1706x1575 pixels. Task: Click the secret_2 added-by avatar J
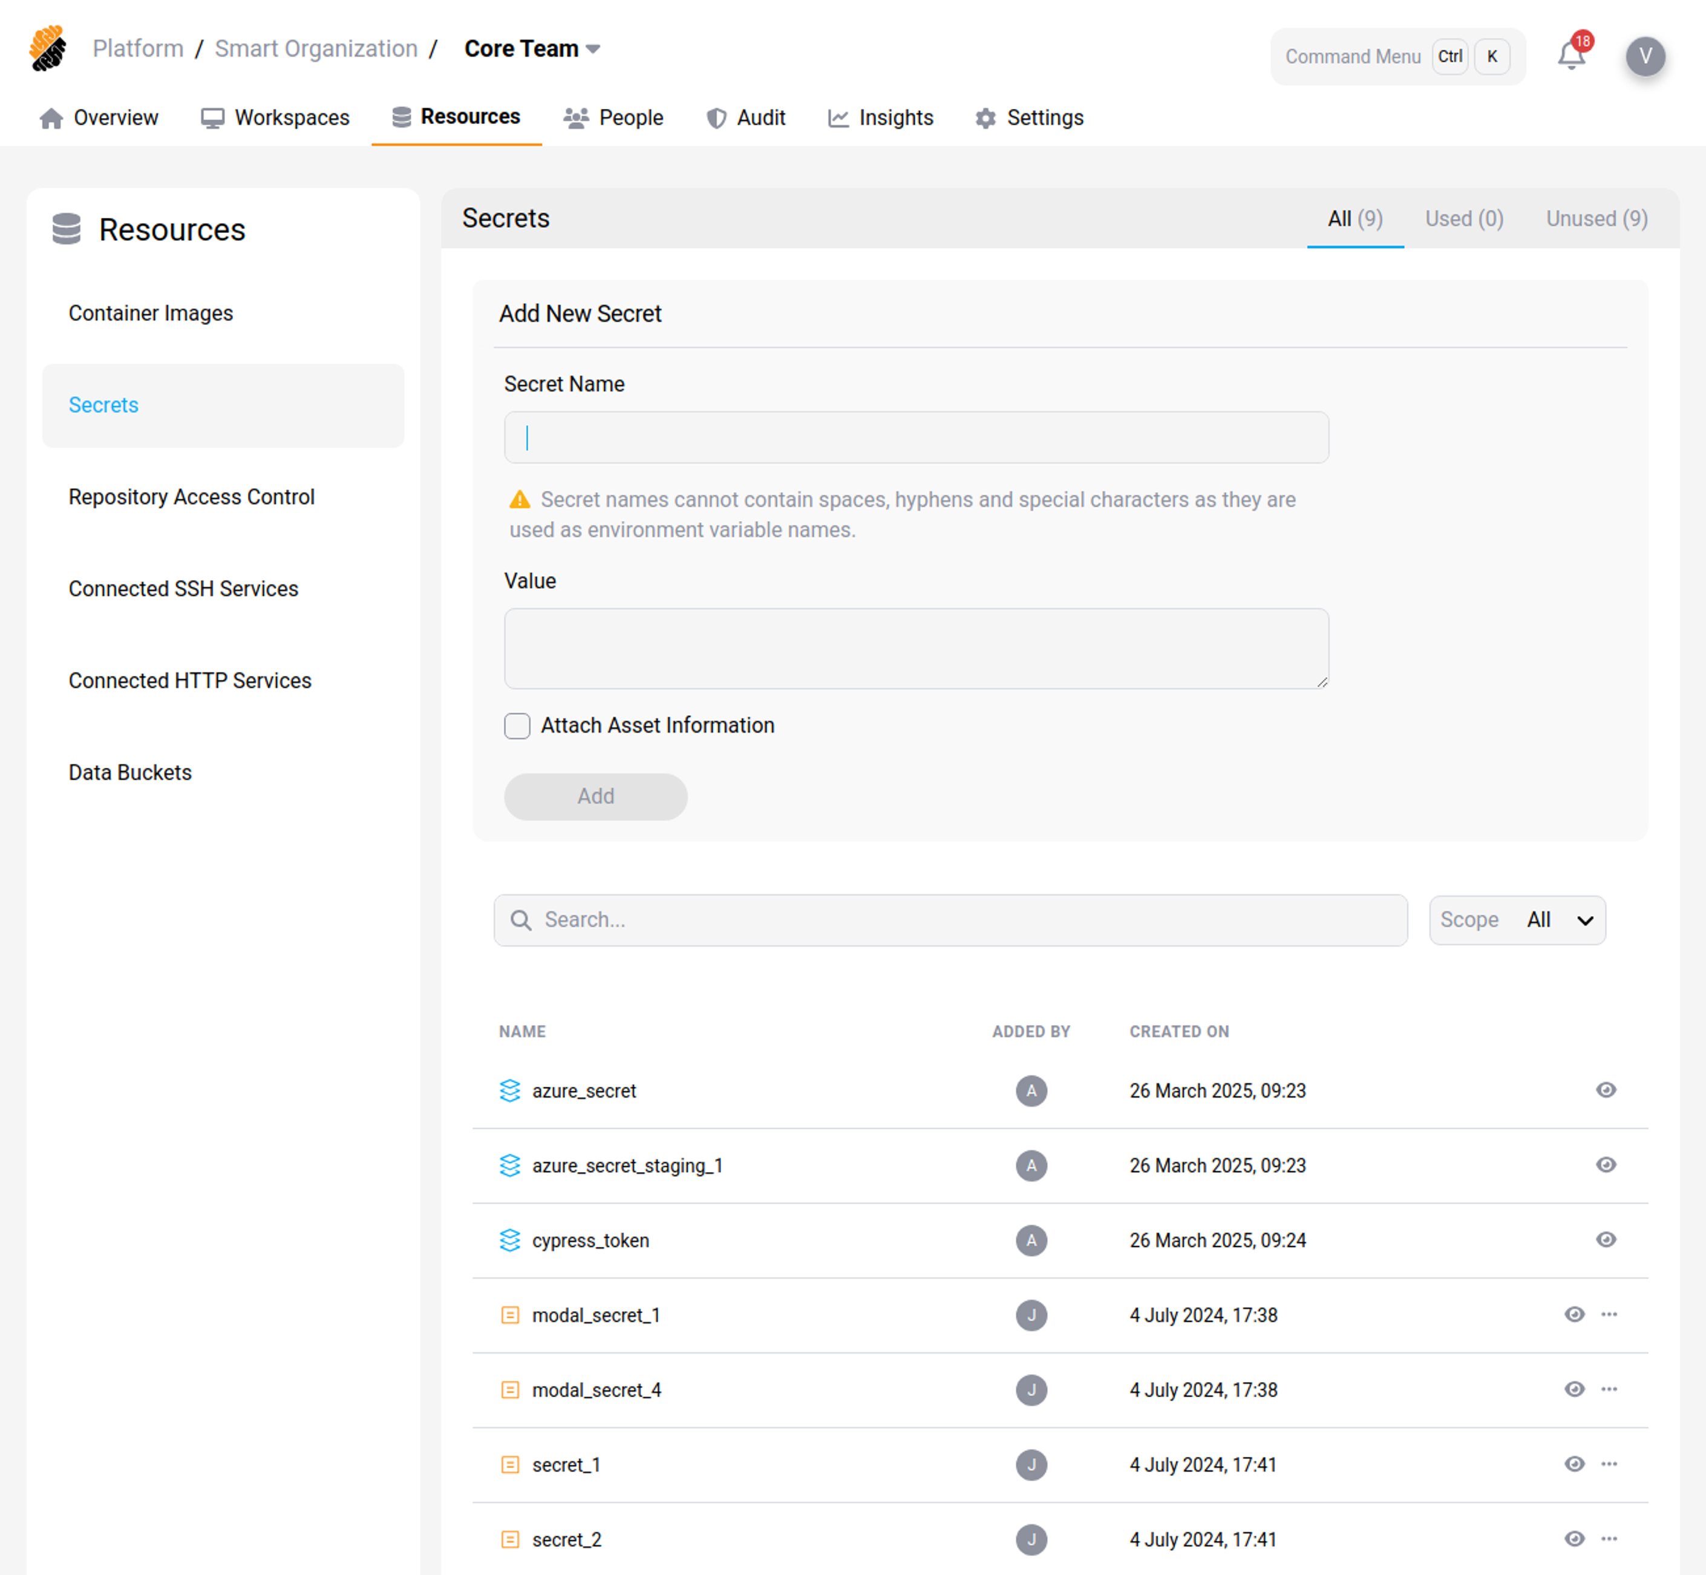pyautogui.click(x=1031, y=1540)
